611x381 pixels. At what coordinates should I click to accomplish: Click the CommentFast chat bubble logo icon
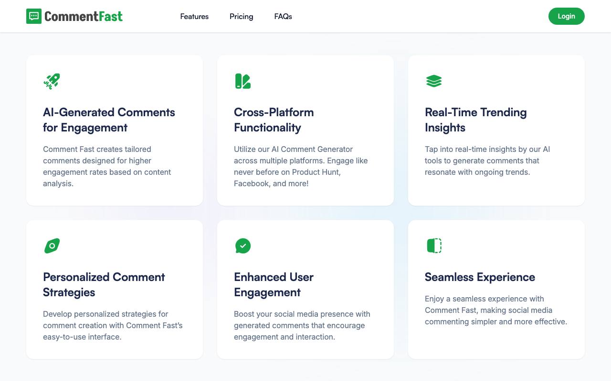pos(34,16)
